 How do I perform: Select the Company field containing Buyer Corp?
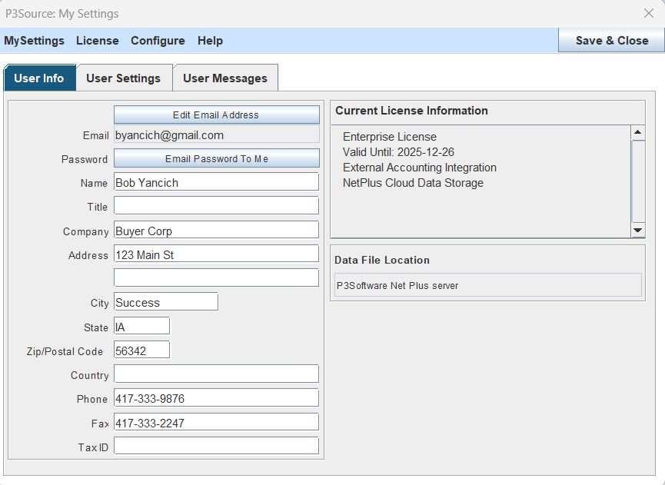[x=216, y=230]
